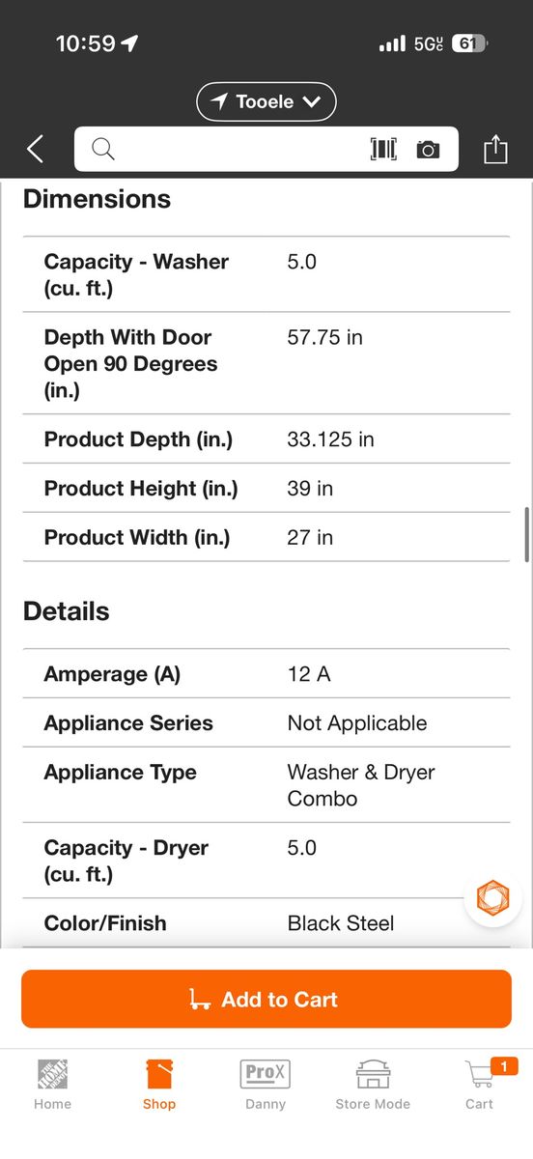Open the orange hexagon assistant bubble
533x1159 pixels.
tap(492, 897)
